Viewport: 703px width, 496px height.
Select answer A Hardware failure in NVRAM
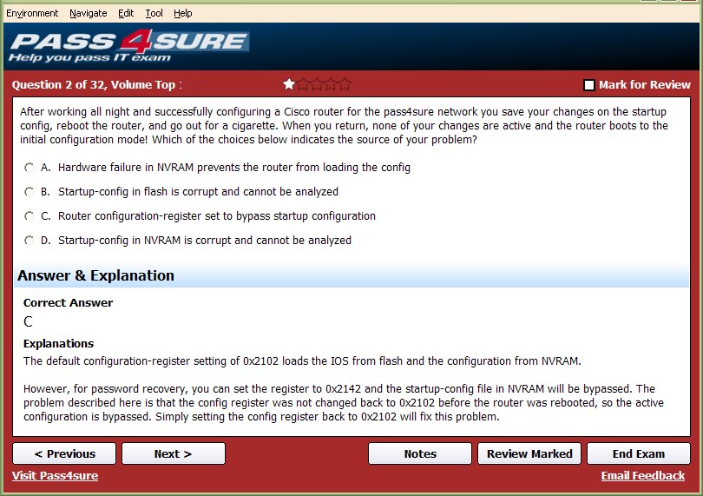click(30, 168)
